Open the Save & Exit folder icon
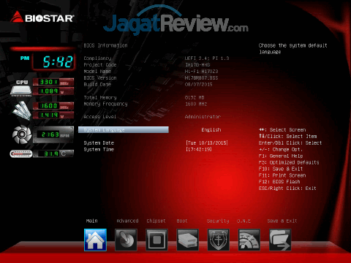 pyautogui.click(x=280, y=240)
